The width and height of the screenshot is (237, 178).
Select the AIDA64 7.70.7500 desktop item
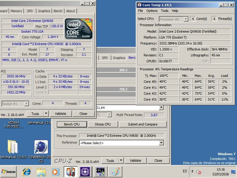click(13, 124)
